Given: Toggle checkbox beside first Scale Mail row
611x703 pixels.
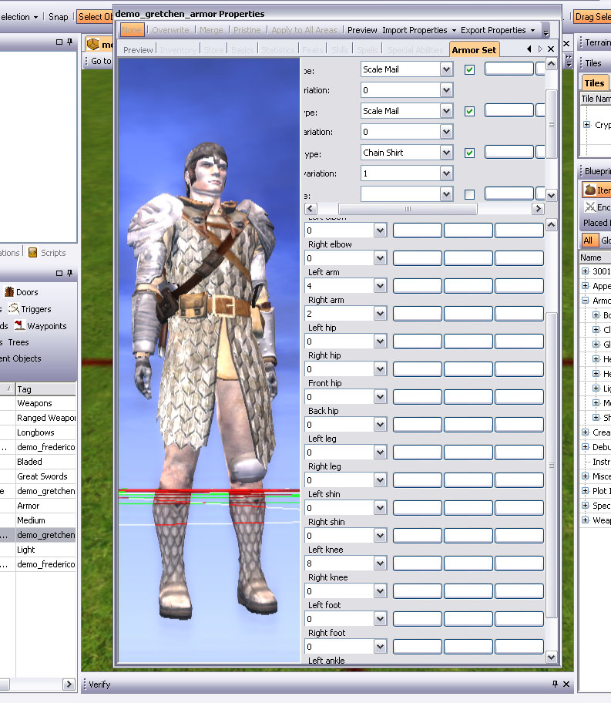Looking at the screenshot, I should 469,69.
